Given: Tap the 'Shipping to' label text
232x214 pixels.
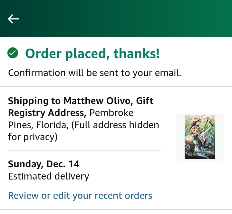Looking at the screenshot, I should coord(34,101).
